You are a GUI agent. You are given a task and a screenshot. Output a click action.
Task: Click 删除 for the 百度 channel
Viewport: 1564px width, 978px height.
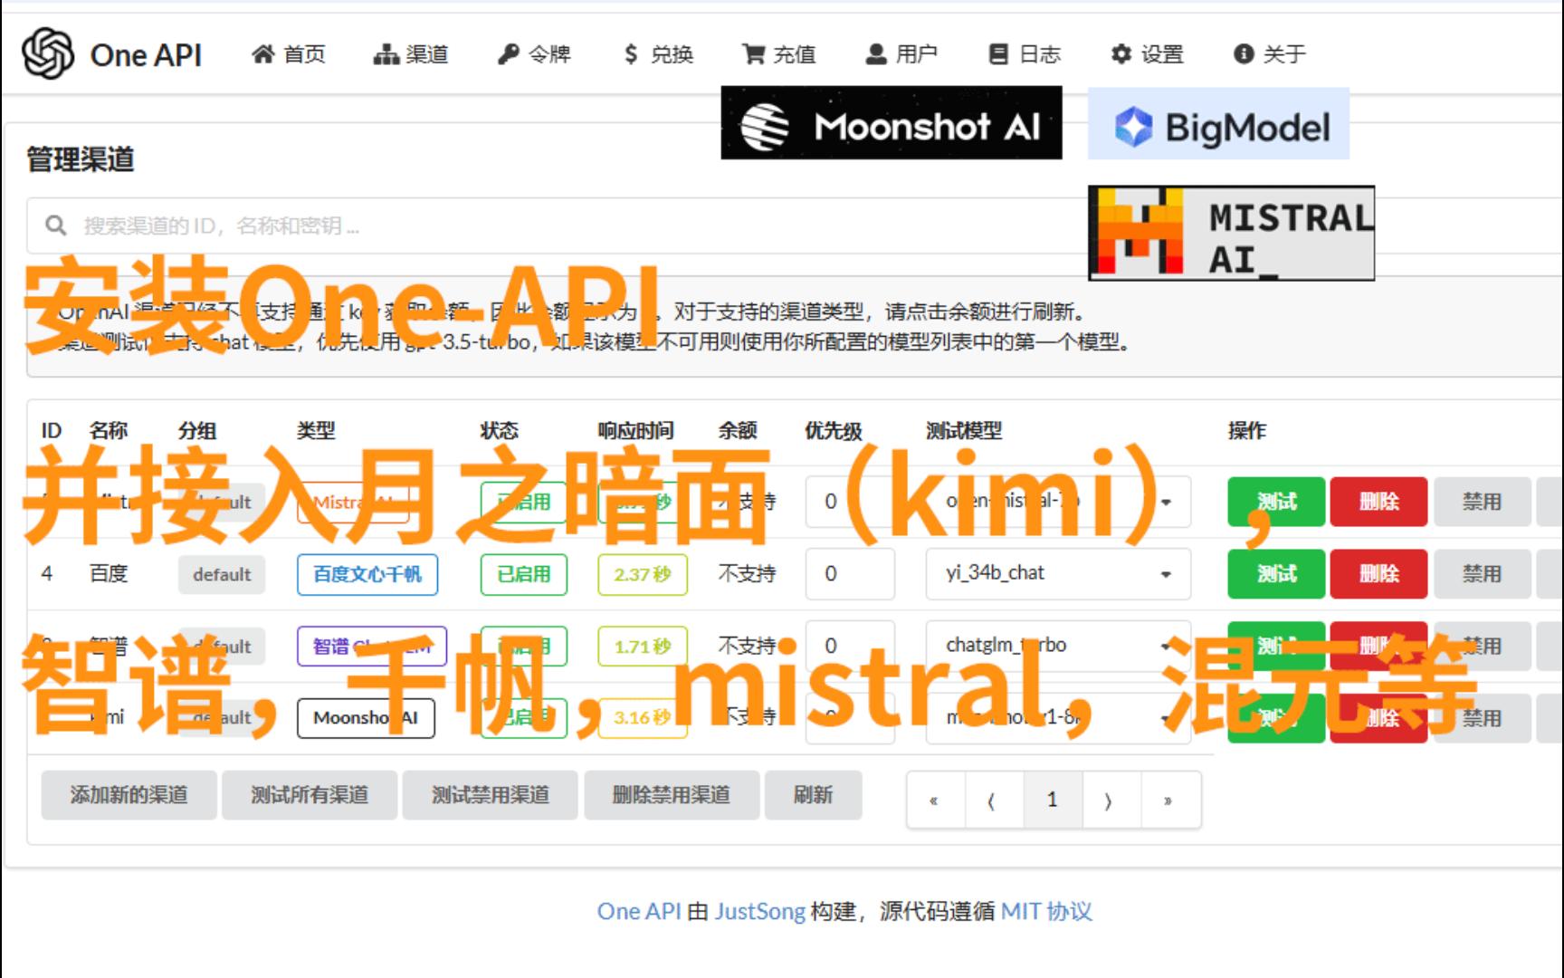[x=1378, y=574]
